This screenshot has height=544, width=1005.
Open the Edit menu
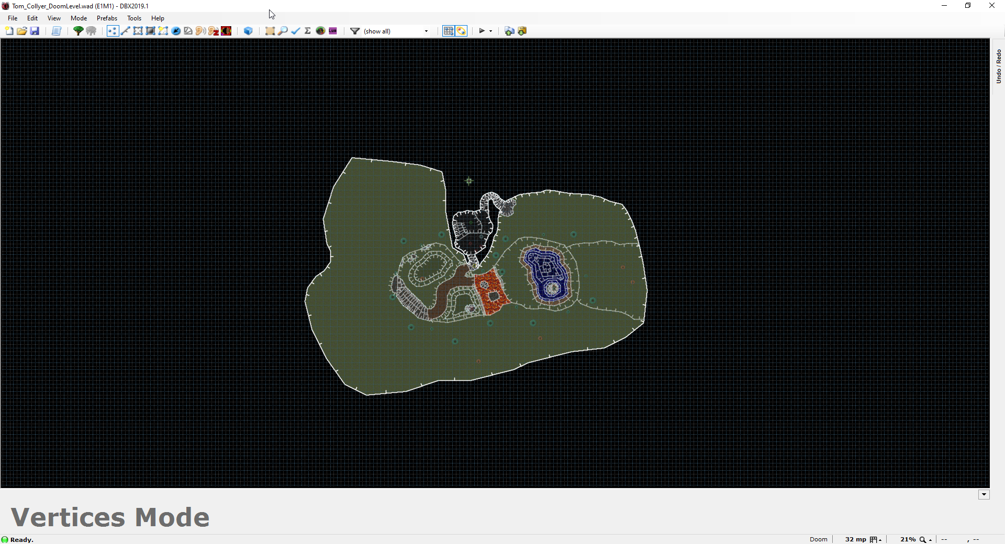(x=32, y=18)
